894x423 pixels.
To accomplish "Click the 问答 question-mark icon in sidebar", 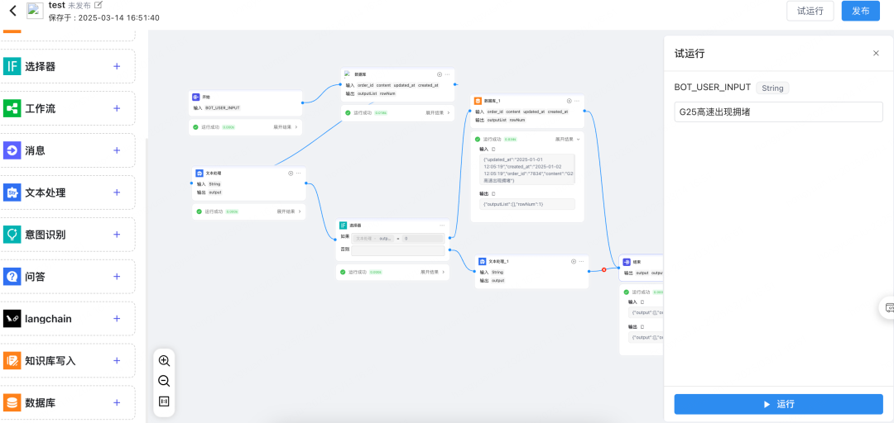I will (x=12, y=277).
